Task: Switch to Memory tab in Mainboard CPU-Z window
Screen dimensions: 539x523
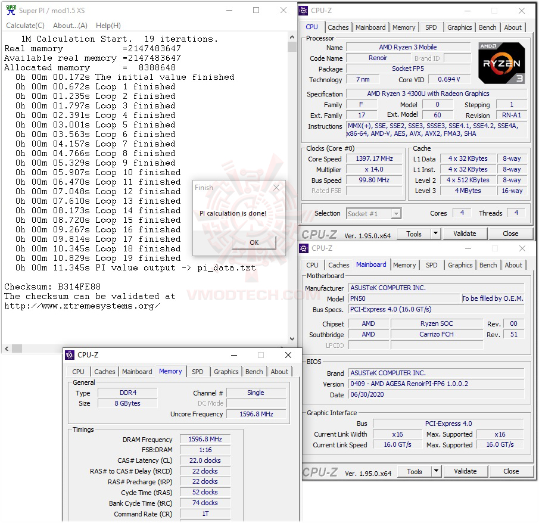Action: click(x=404, y=265)
